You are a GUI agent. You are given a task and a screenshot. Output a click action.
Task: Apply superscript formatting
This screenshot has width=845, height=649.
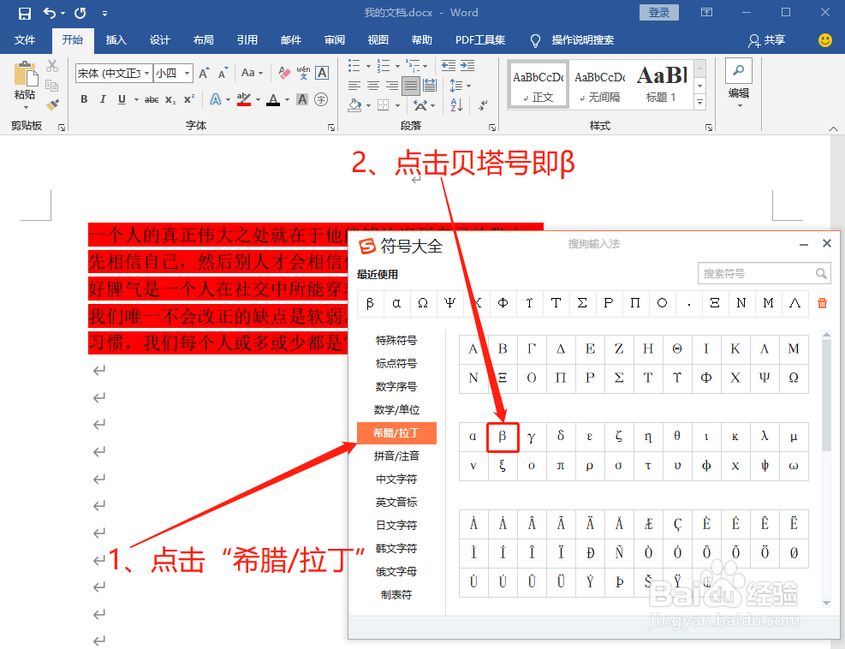point(189,99)
